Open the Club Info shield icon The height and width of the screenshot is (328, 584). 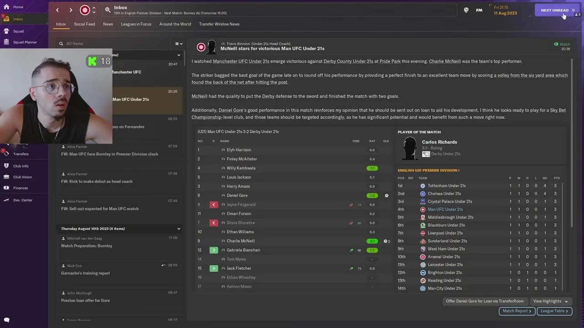pyautogui.click(x=6, y=166)
